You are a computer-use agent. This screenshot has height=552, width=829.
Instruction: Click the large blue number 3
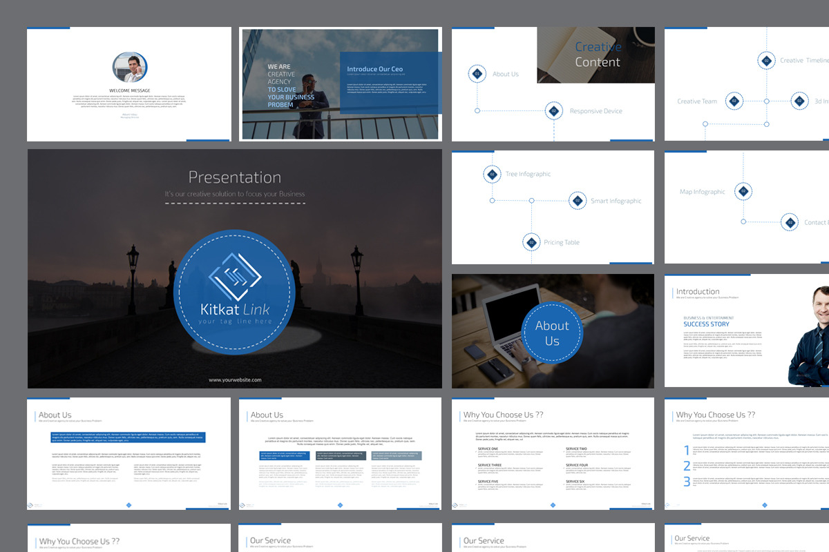pyautogui.click(x=687, y=482)
